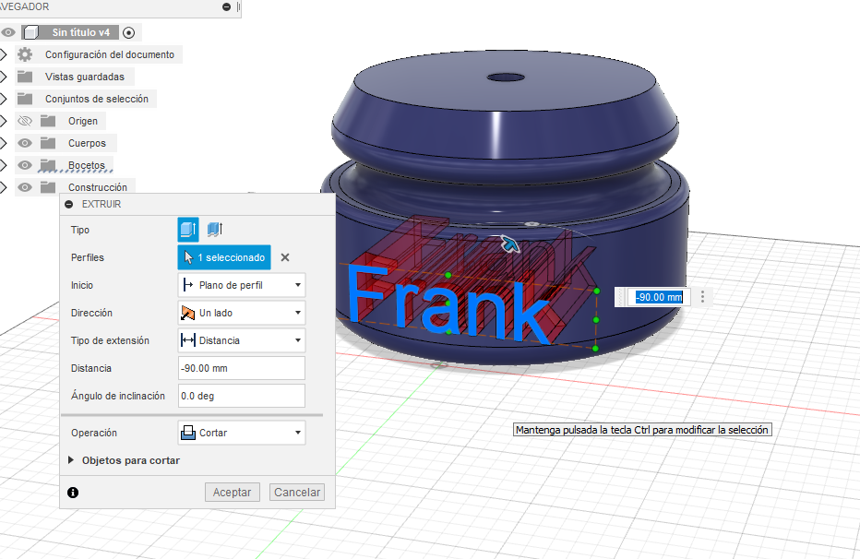Clear the selected profile with the X
The height and width of the screenshot is (559, 860).
point(285,257)
